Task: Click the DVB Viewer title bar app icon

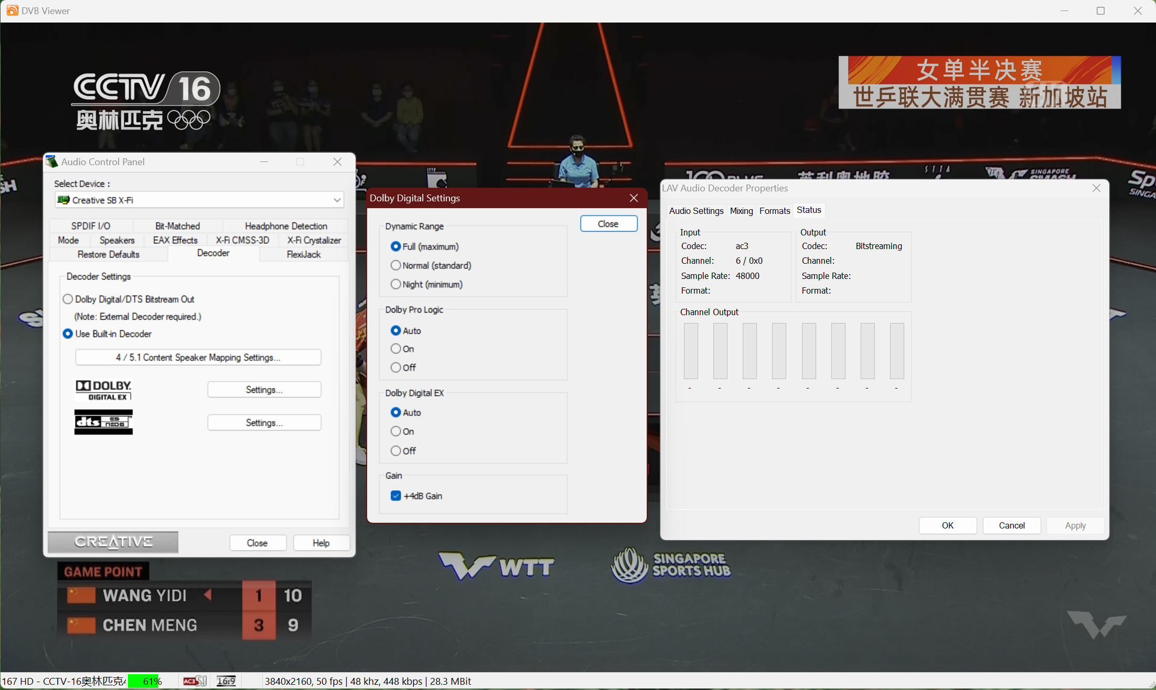Action: click(12, 10)
